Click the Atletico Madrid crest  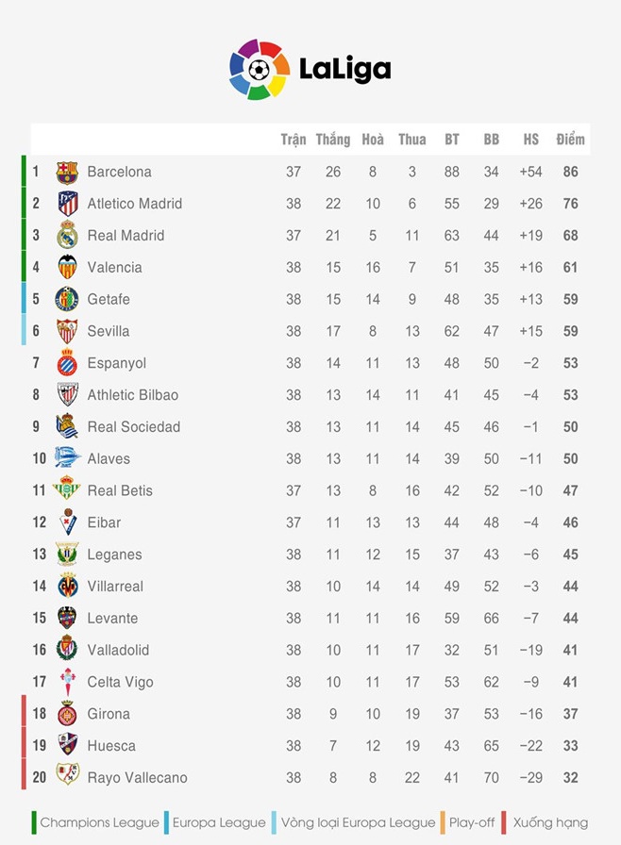click(68, 204)
